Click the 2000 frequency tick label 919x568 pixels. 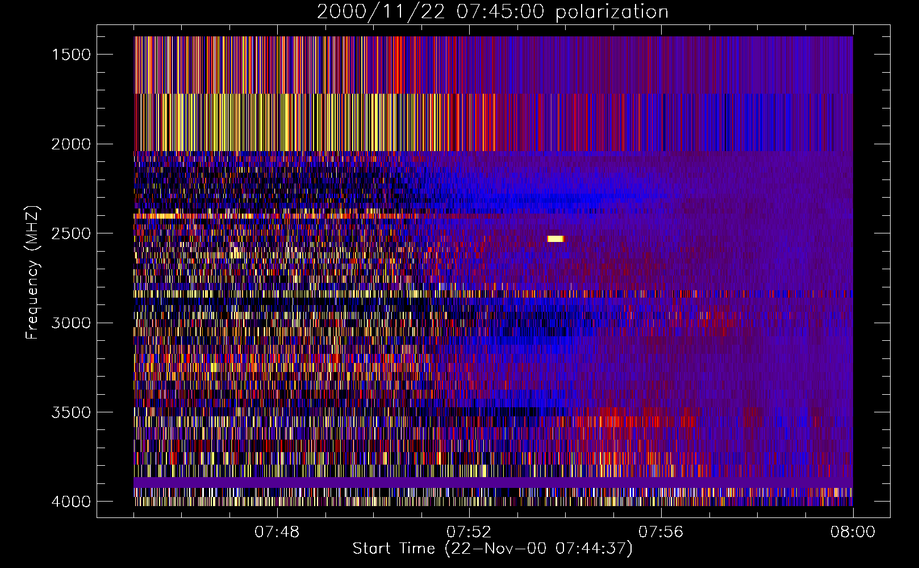[x=71, y=144]
